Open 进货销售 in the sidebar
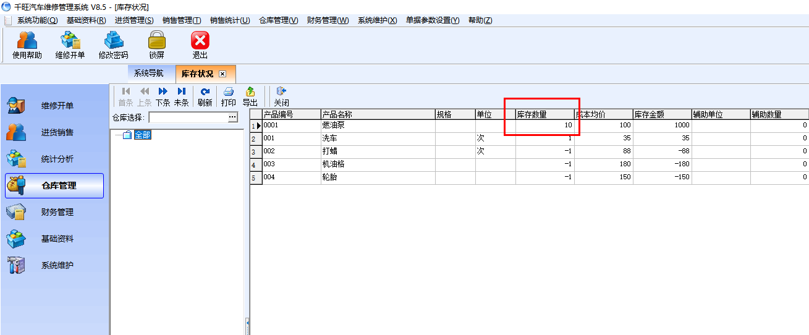The height and width of the screenshot is (335, 809). [54, 132]
